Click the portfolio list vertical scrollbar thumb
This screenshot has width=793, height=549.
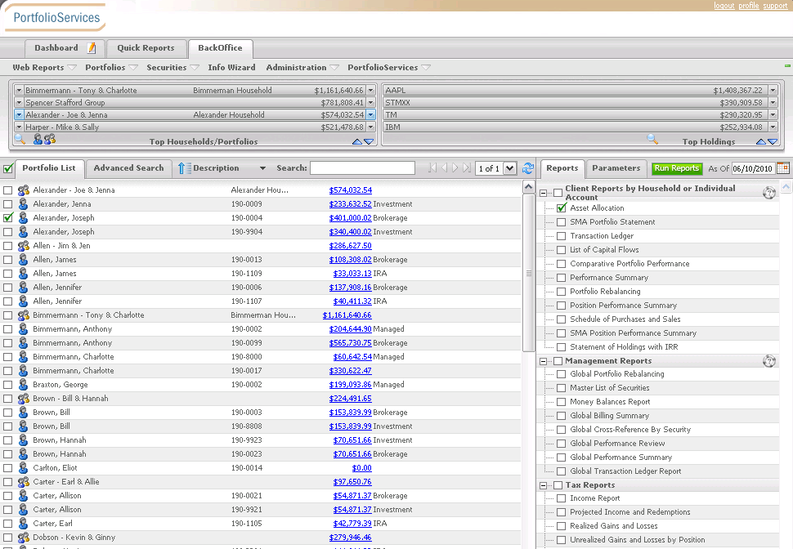(528, 273)
